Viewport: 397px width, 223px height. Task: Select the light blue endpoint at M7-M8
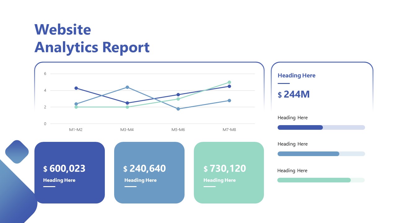[229, 100]
